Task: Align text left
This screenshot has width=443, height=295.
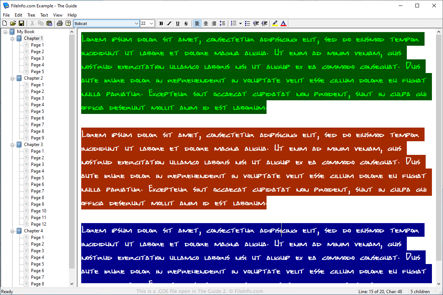Action: 198,23
